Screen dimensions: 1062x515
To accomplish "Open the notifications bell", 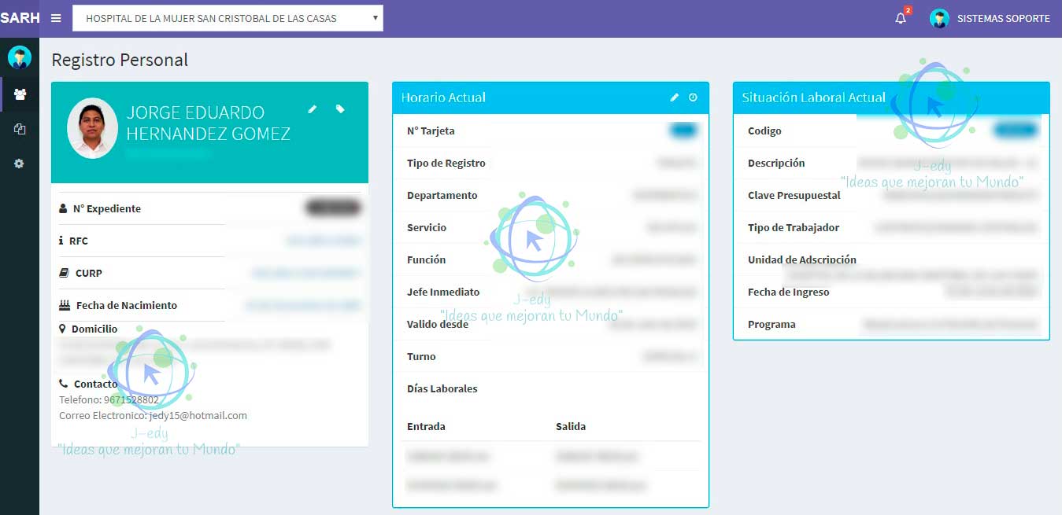I will coord(901,18).
